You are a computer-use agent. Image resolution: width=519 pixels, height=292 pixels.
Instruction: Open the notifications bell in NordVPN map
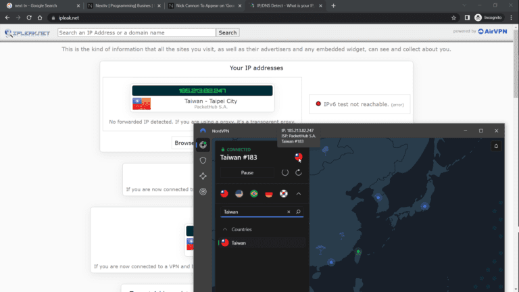[496, 146]
